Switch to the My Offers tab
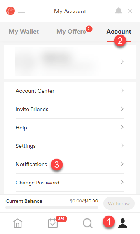 point(71,32)
